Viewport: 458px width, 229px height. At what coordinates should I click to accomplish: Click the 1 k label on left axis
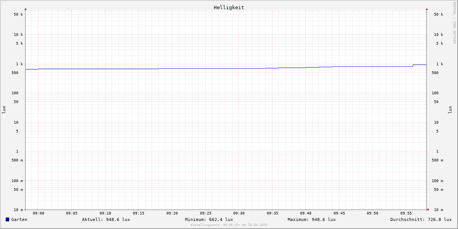click(19, 64)
